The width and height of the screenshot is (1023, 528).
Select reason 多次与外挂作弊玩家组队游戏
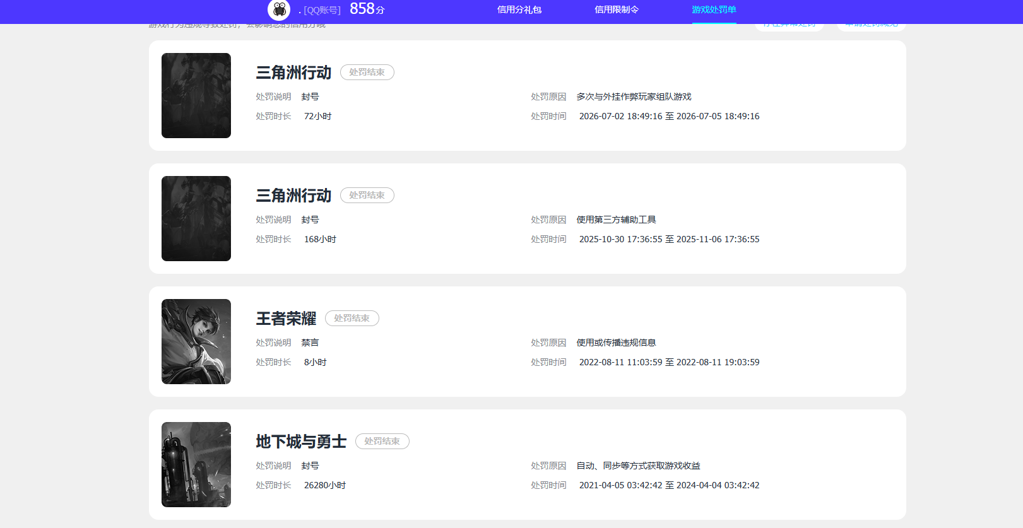634,97
